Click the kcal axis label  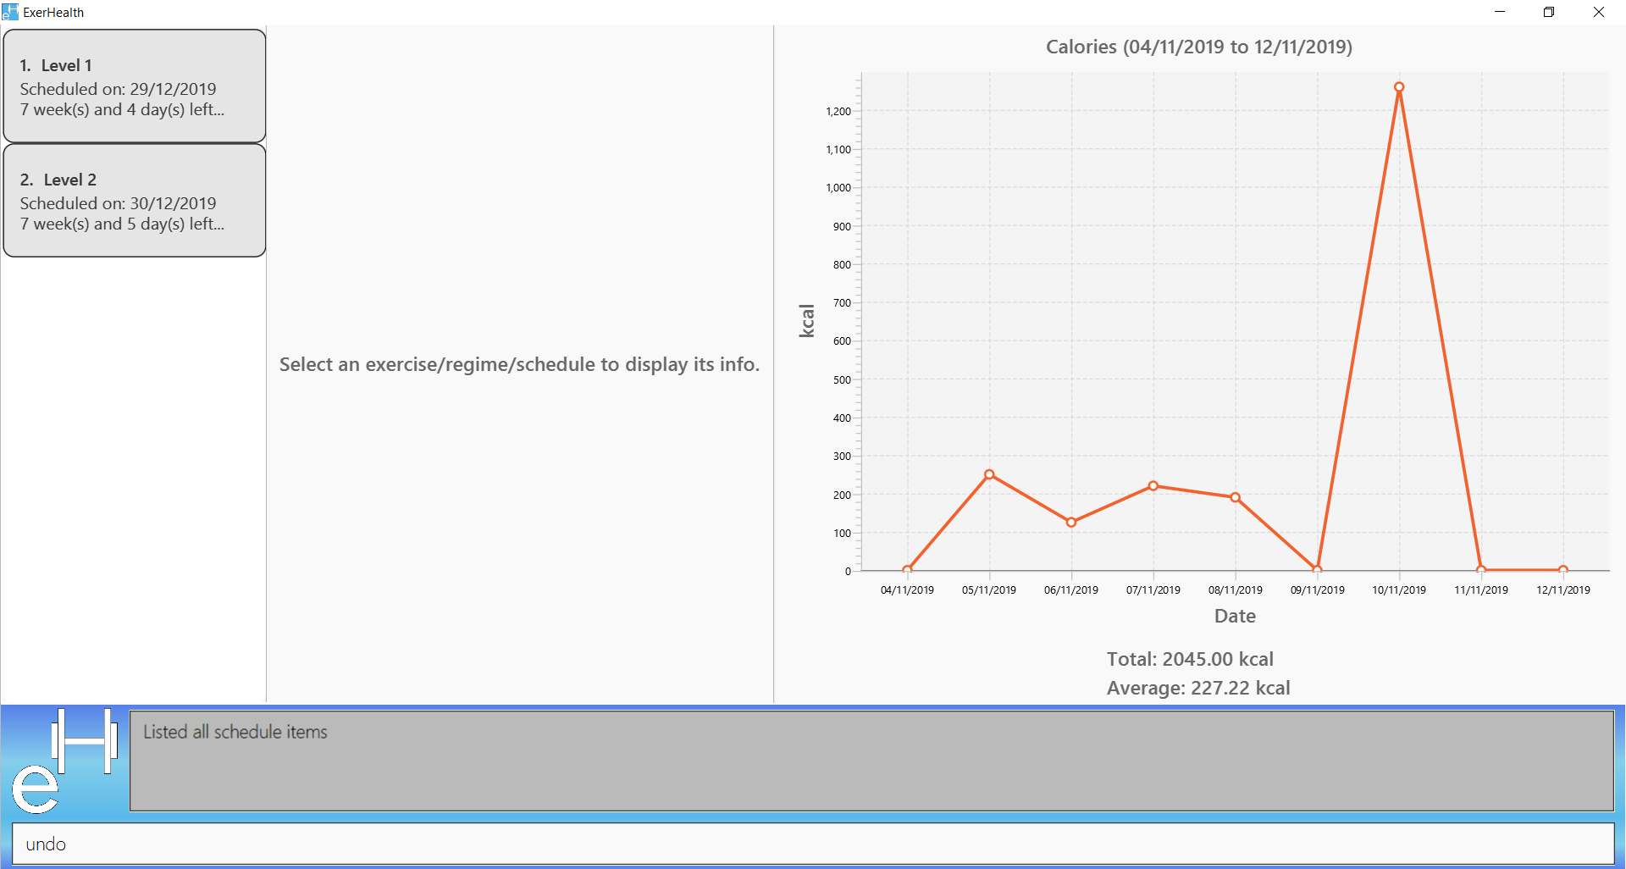pos(806,321)
